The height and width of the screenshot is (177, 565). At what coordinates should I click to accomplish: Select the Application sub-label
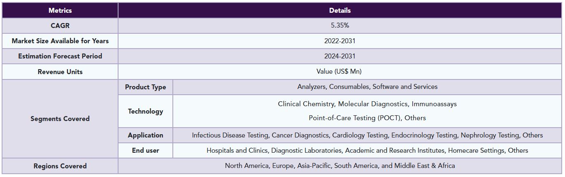pos(146,135)
